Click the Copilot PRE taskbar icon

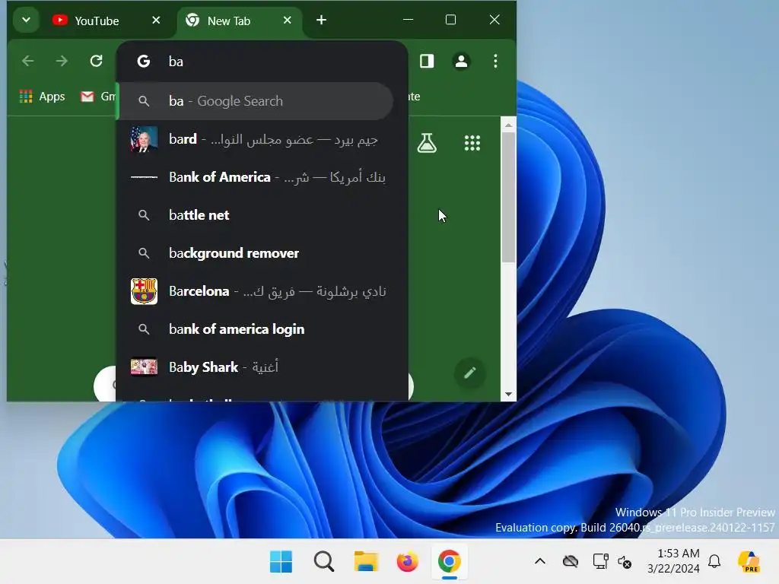(749, 562)
